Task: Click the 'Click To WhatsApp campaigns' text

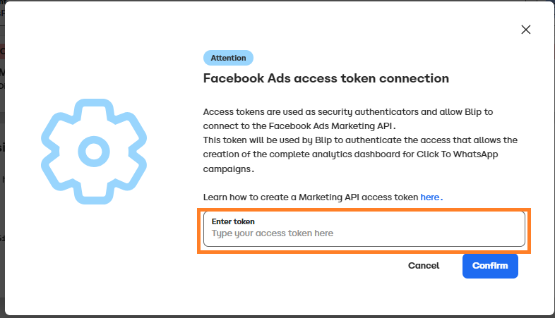Action: pos(350,161)
